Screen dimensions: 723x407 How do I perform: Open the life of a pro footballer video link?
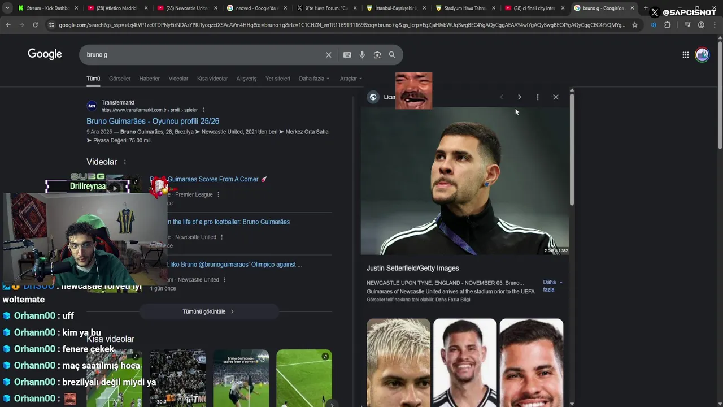pyautogui.click(x=228, y=222)
